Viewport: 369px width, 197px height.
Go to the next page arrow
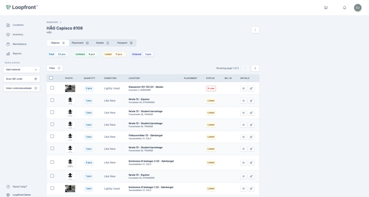[x=255, y=69]
